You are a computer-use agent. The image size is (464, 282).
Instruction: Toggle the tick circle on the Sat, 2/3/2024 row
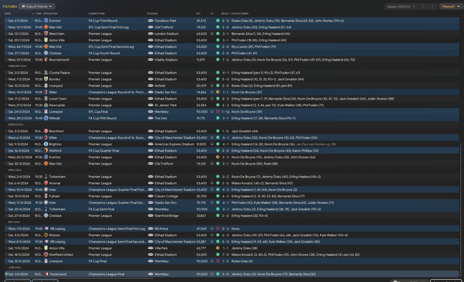click(x=6, y=131)
